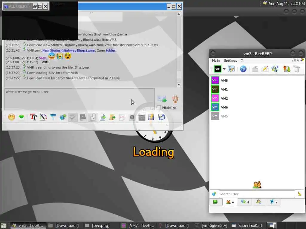
Task: Click the blue save floppy icon
Action: [162, 117]
